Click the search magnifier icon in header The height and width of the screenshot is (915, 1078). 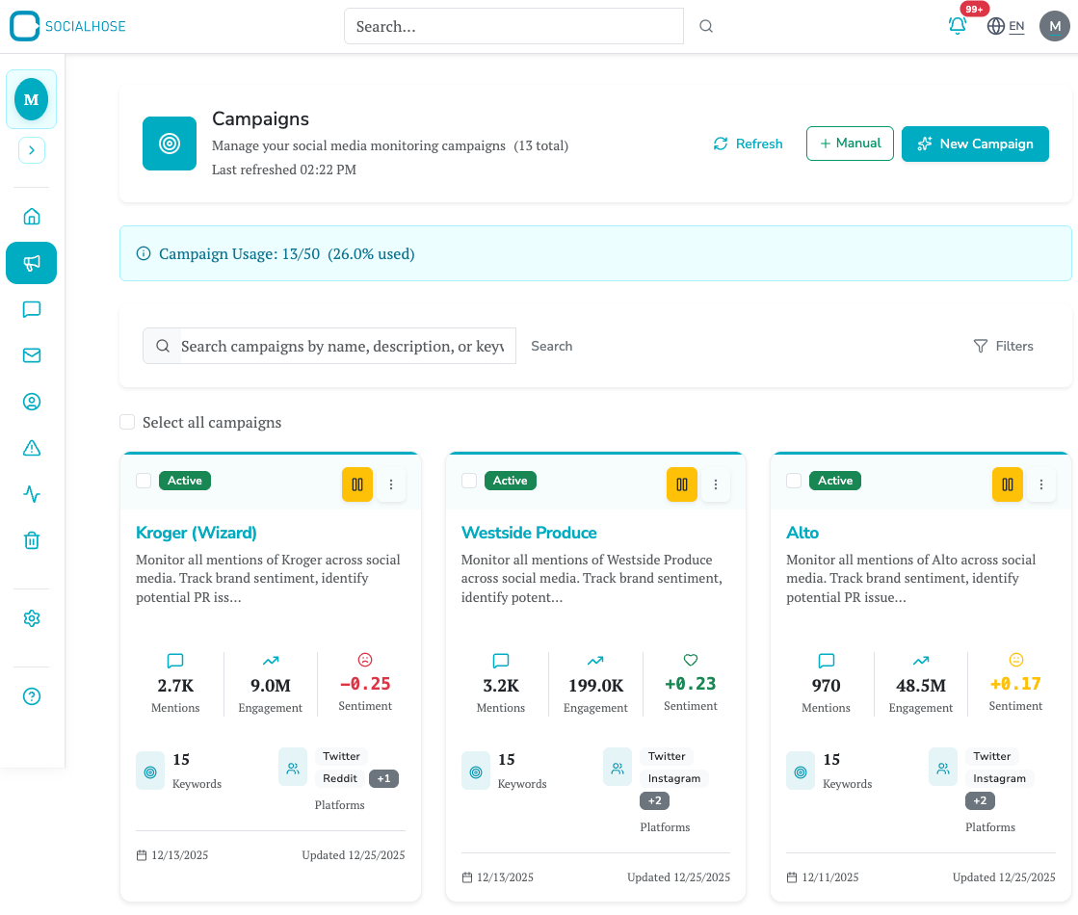[706, 27]
